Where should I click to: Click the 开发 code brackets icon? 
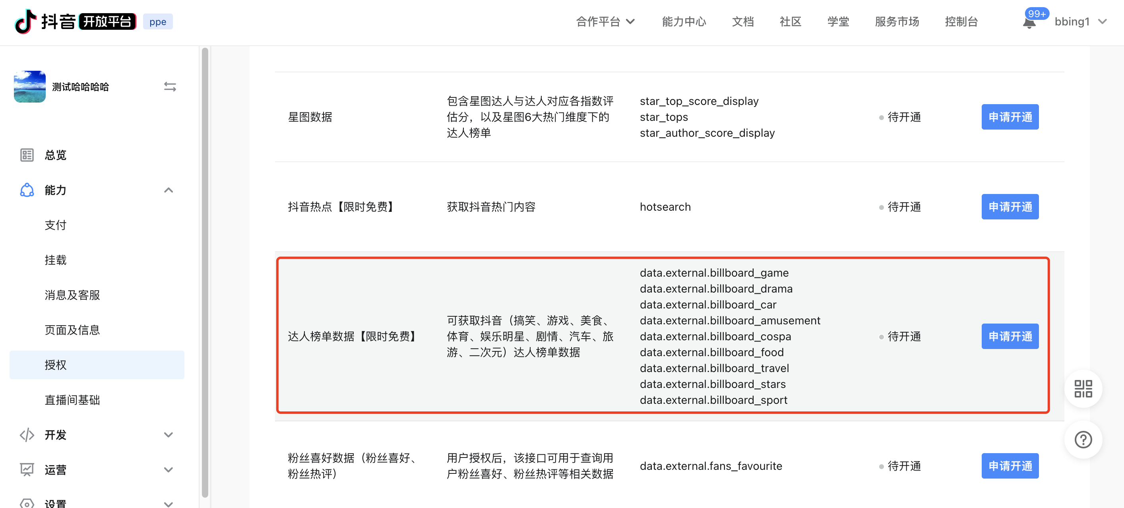27,435
